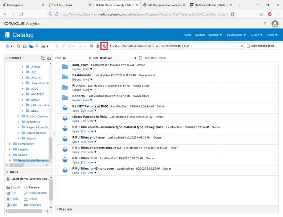The width and height of the screenshot is (283, 217).
Task: Collapse the Tasks panel triangle
Action: pos(7,172)
